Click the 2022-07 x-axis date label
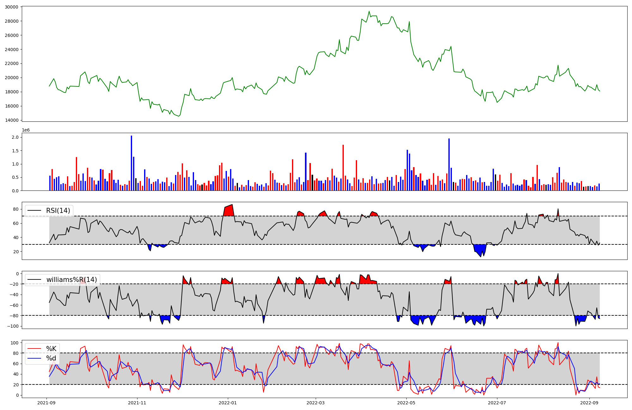The height and width of the screenshot is (410, 632). (x=497, y=402)
